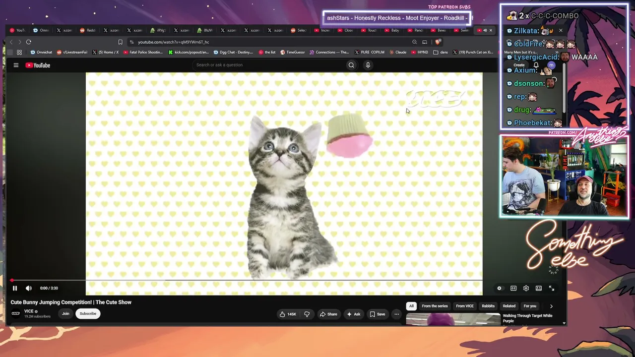Save the video to a playlist
635x357 pixels.
click(x=378, y=314)
